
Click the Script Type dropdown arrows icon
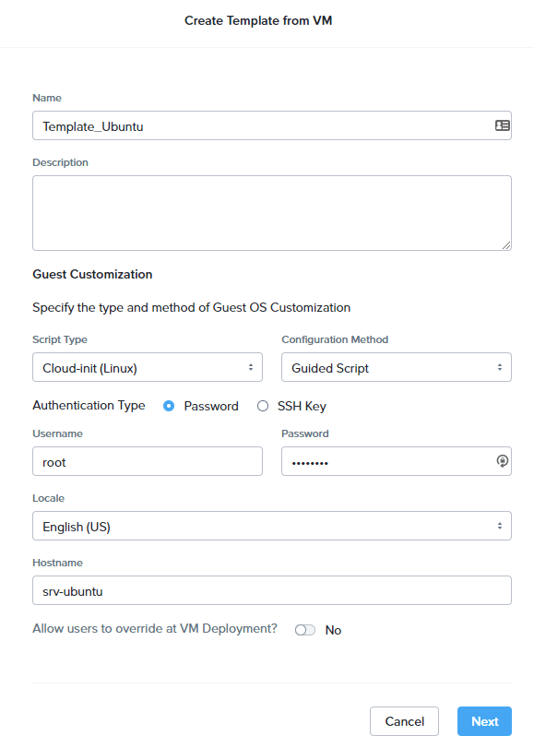251,367
